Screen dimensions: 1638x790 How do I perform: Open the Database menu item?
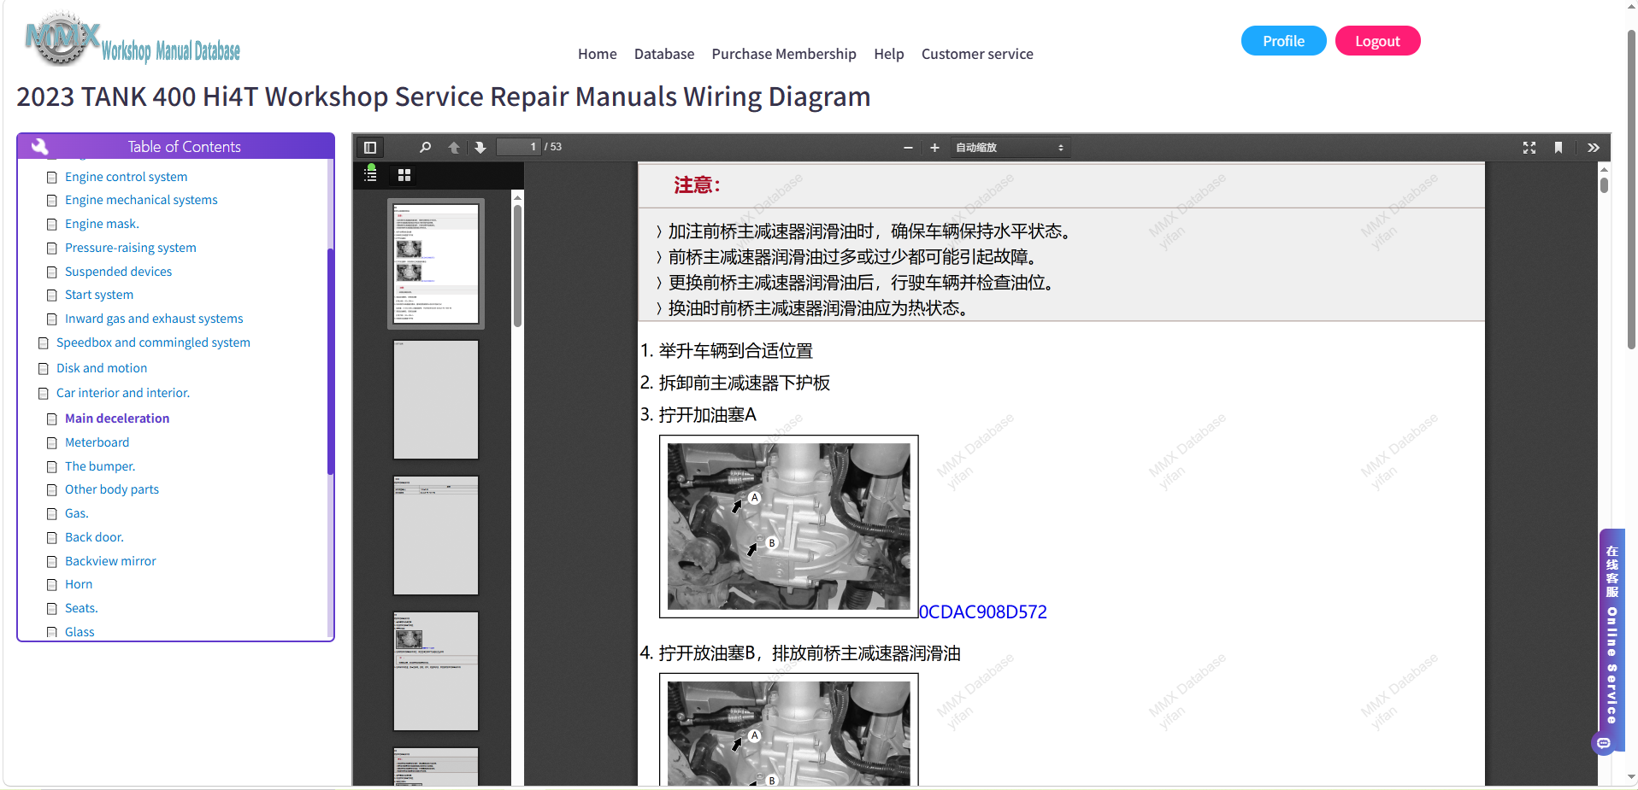[x=664, y=54]
